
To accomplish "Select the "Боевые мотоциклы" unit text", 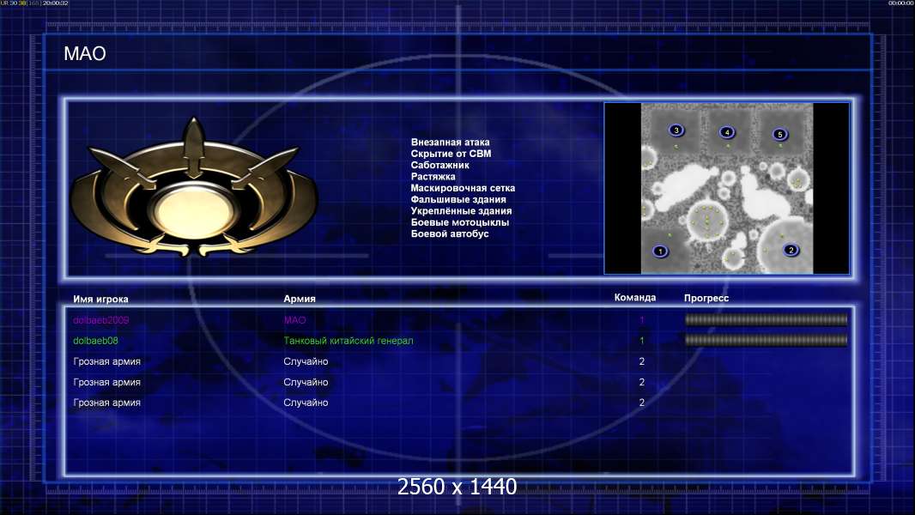I will pyautogui.click(x=460, y=222).
